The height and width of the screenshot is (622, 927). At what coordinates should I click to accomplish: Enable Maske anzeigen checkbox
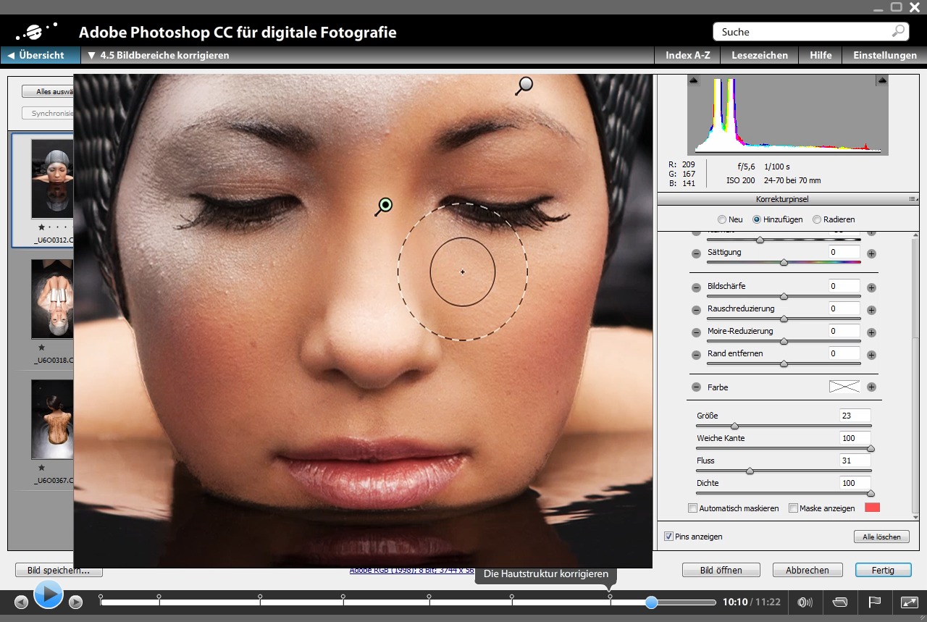pyautogui.click(x=793, y=508)
